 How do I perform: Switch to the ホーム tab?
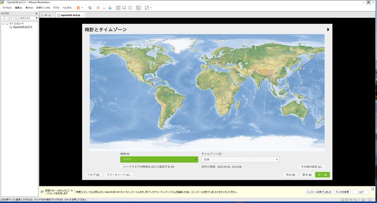pos(47,15)
